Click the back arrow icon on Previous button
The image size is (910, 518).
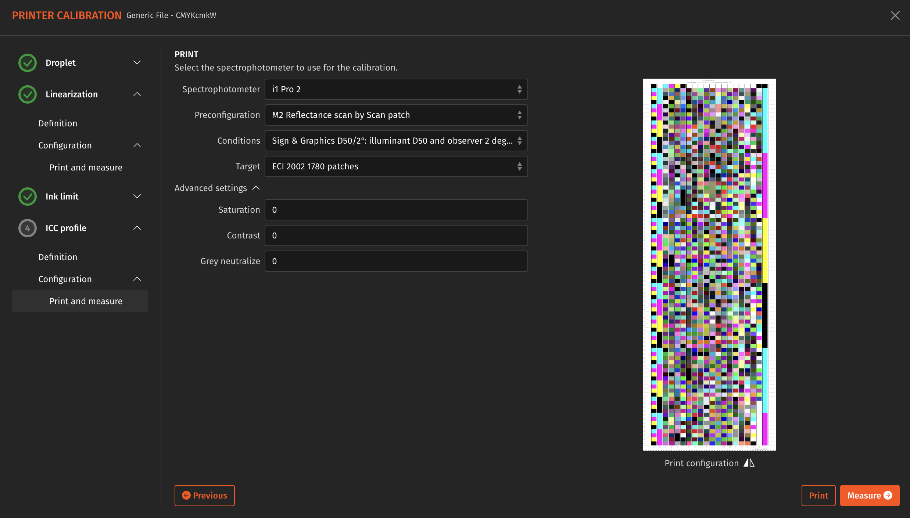[186, 495]
